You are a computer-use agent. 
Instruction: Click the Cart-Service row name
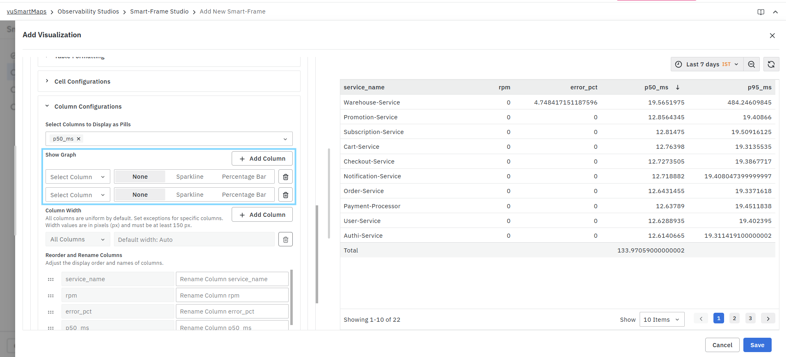[362, 147]
